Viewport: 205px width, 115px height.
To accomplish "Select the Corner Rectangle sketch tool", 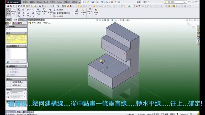I will (19, 13).
